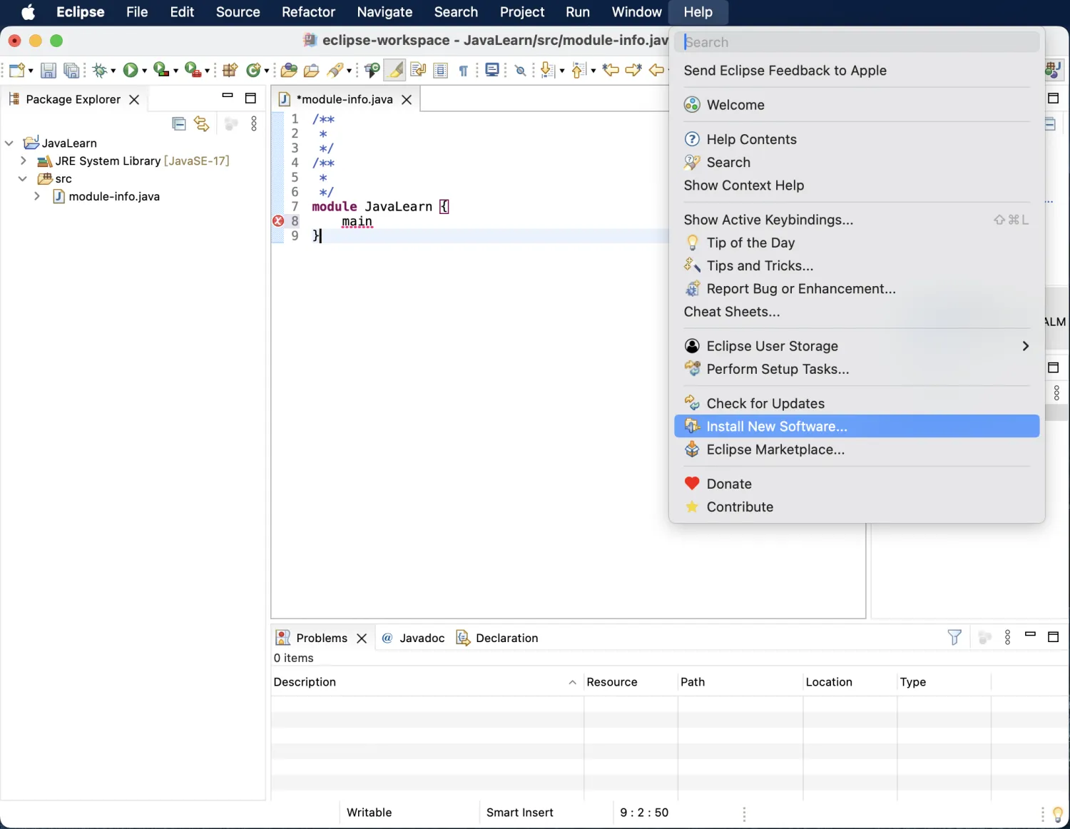Click the New Java Package icon
The width and height of the screenshot is (1070, 829).
point(230,70)
